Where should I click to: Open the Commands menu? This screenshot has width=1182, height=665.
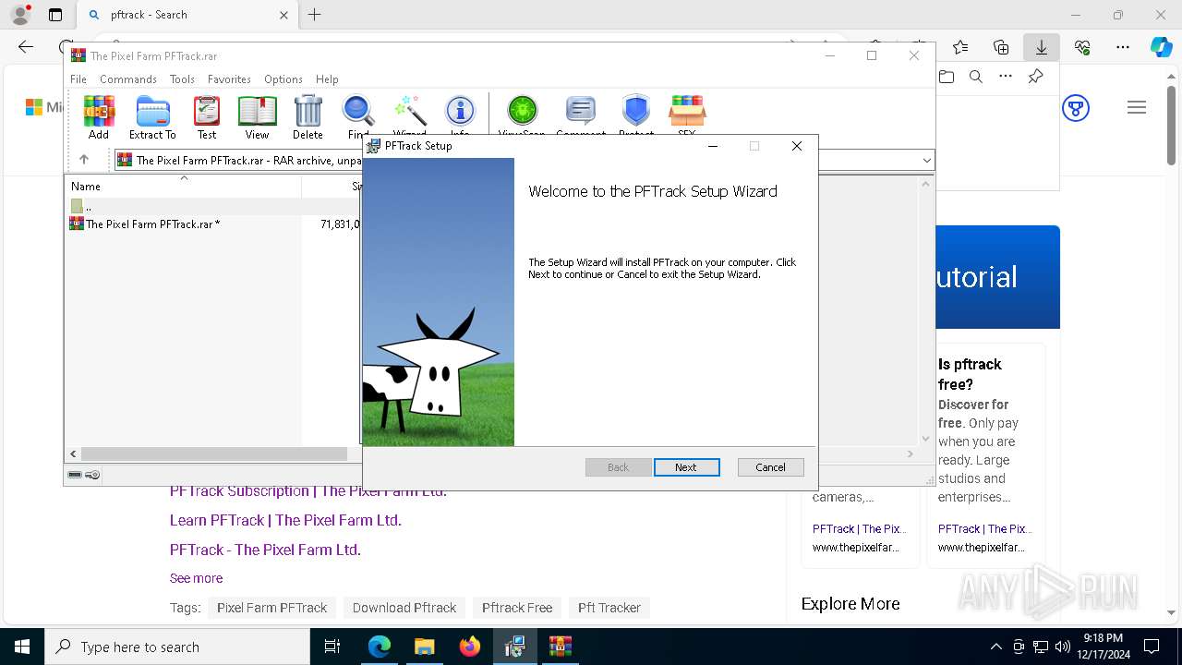pyautogui.click(x=128, y=79)
